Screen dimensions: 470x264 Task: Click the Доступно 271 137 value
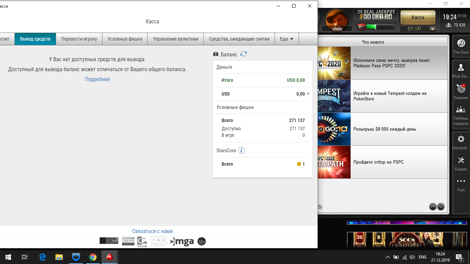pos(297,129)
